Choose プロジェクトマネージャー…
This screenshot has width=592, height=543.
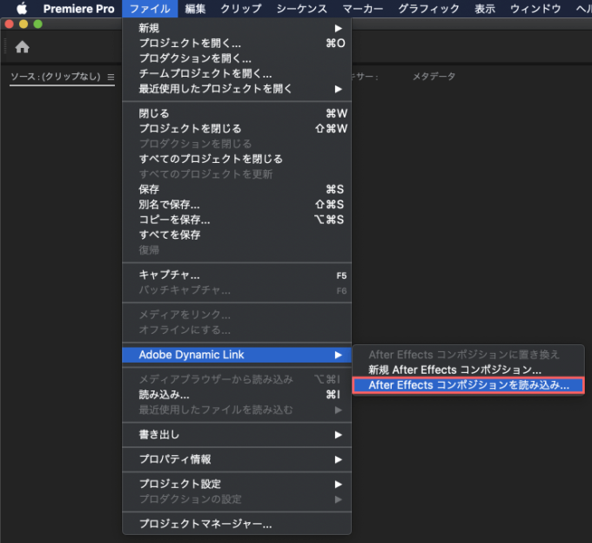click(237, 524)
